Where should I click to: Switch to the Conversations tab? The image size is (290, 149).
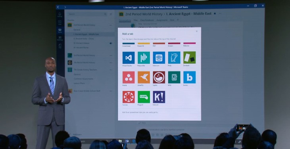pyautogui.click(x=125, y=20)
